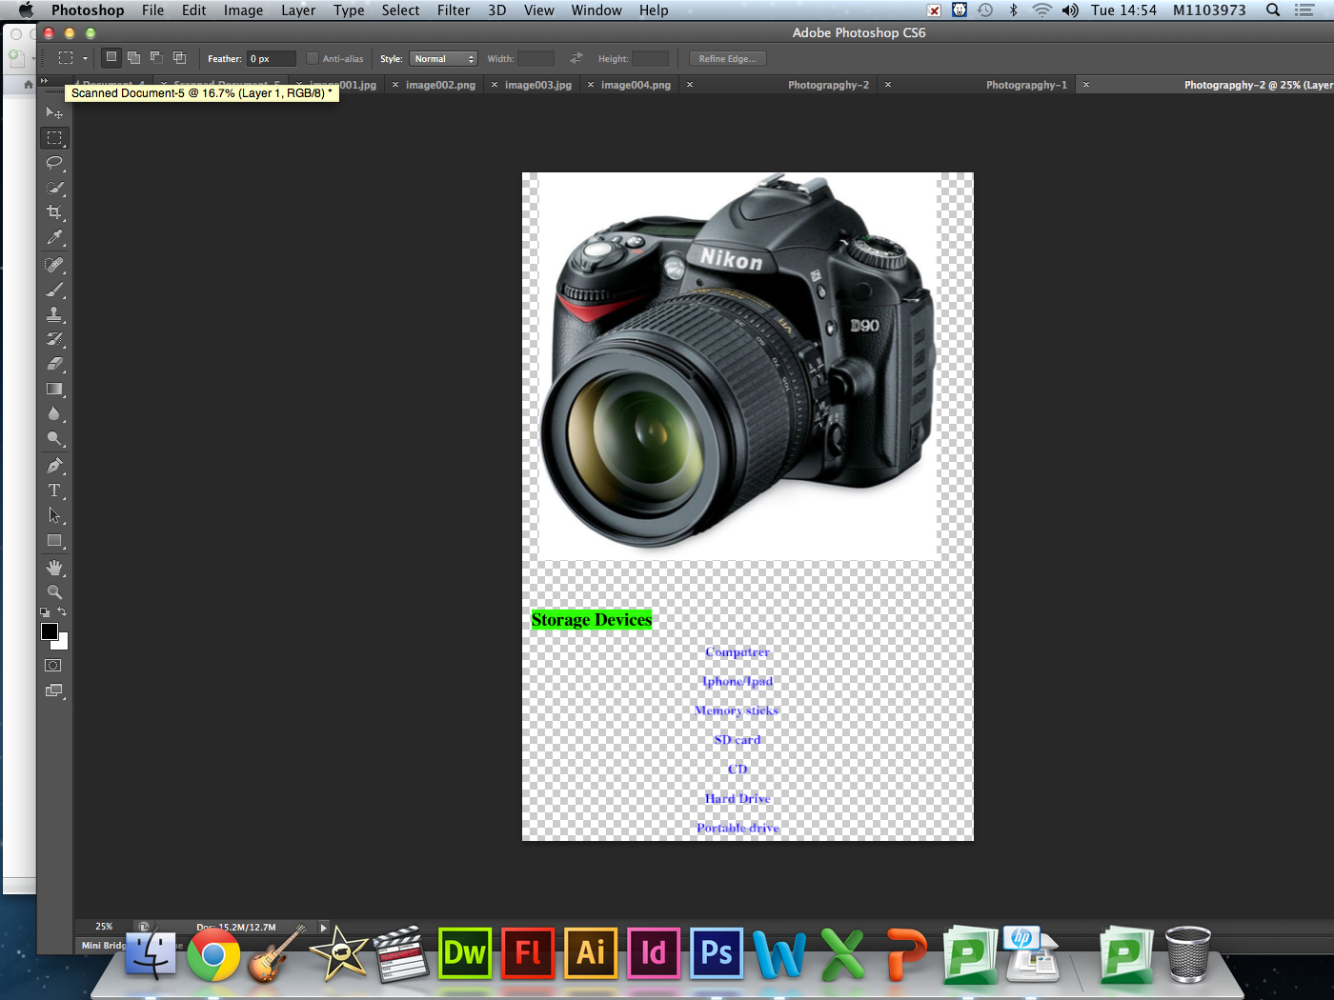Click the Feather input field

pyautogui.click(x=271, y=59)
